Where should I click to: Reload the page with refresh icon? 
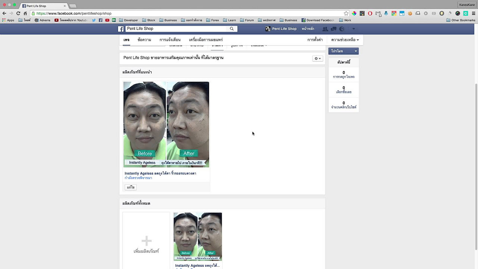(18, 13)
